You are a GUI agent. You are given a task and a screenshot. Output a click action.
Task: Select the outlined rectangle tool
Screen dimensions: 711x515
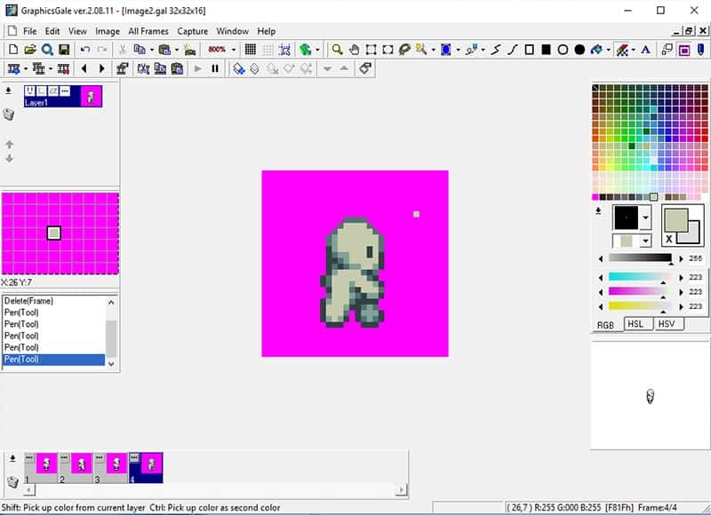pos(529,50)
